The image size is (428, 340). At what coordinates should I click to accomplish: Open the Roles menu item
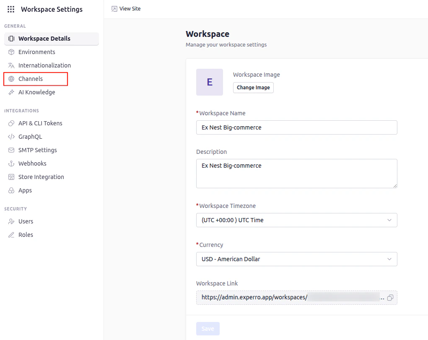[x=26, y=235]
